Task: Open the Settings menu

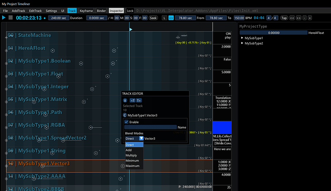Action: click(51, 10)
